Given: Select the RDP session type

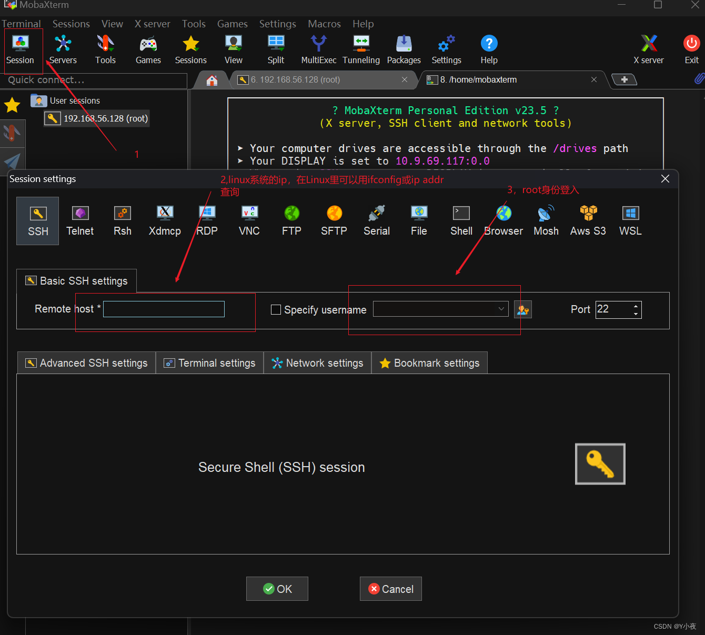Looking at the screenshot, I should click(x=207, y=220).
